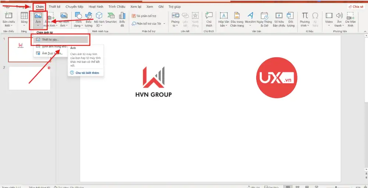This screenshot has height=188, width=368.
Task: Select the HVN GROUP logo image on slide
Action: tap(154, 82)
